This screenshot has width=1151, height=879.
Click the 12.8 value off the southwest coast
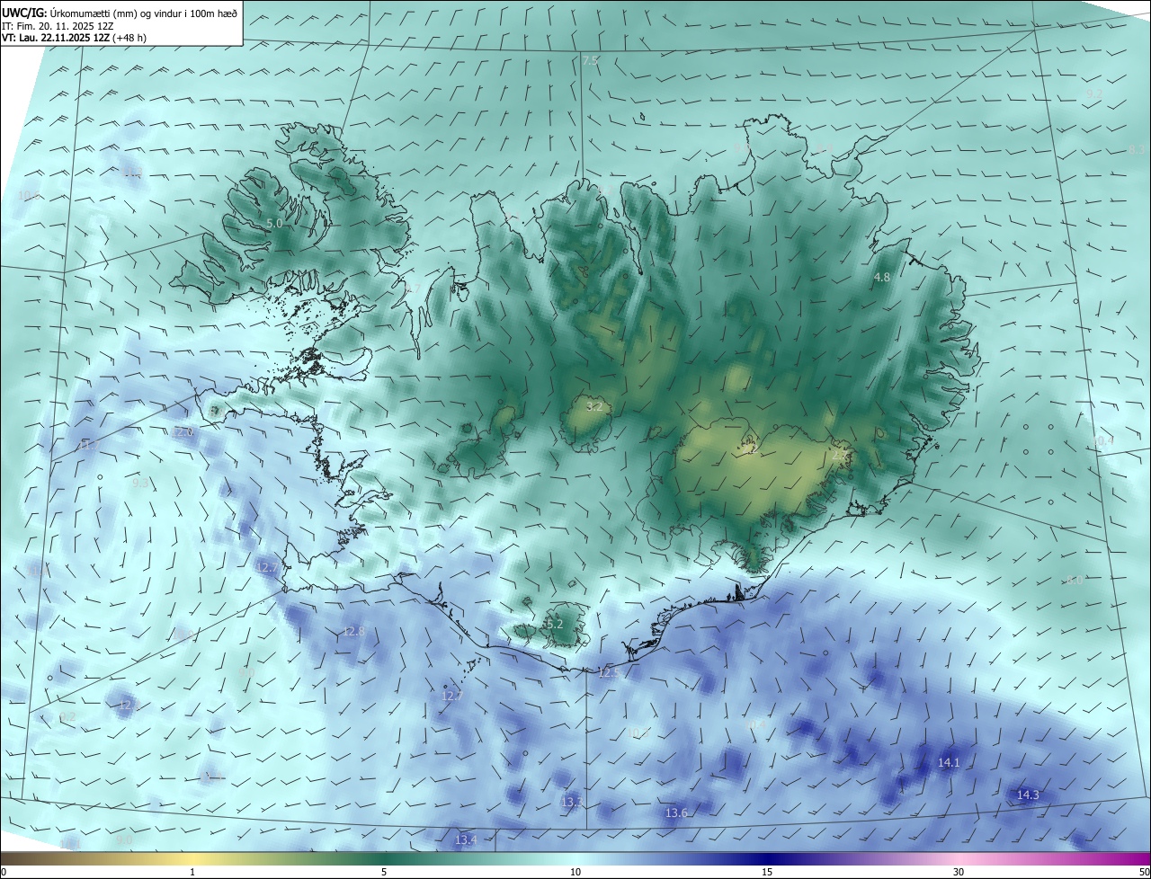354,632
